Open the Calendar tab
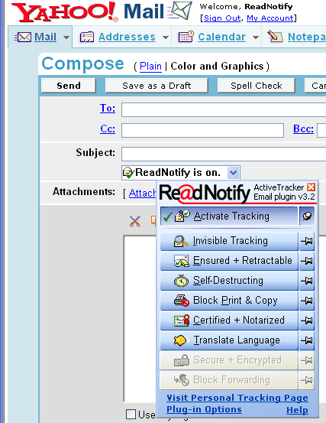This screenshot has width=326, height=423. (222, 37)
